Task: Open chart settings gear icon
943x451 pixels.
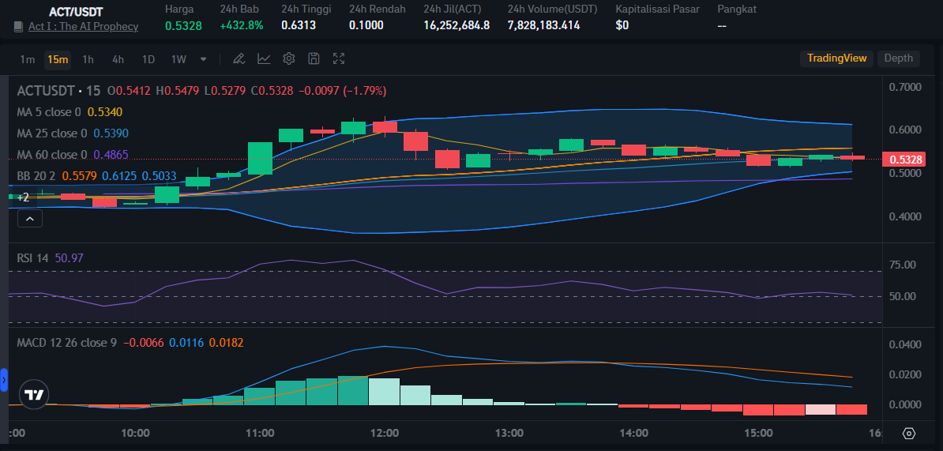Action: (x=289, y=58)
